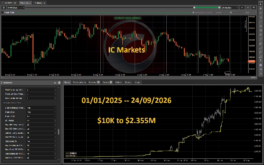The height and width of the screenshot is (165, 264).
Task: Open the Equity tab
Action: pos(67,82)
